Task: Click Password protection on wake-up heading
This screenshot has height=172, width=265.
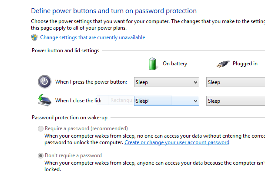Action: (x=70, y=118)
